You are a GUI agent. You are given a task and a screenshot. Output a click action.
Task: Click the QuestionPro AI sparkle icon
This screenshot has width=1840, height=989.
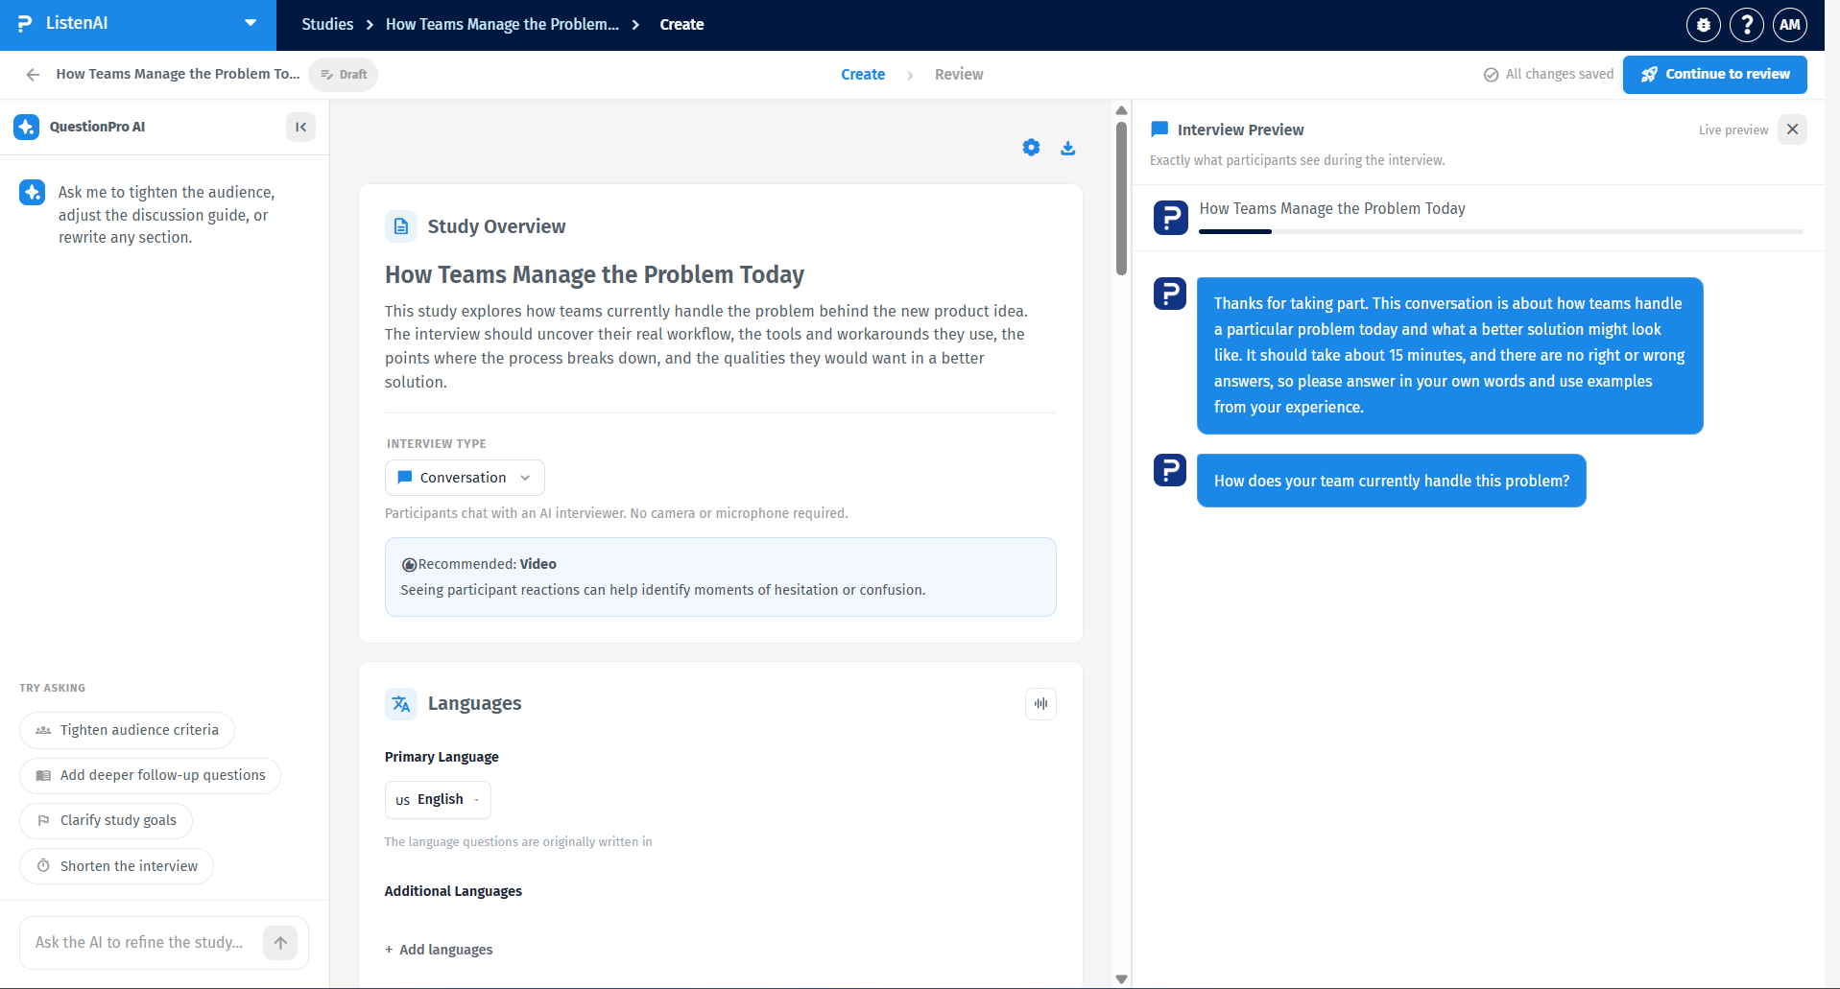pyautogui.click(x=27, y=127)
